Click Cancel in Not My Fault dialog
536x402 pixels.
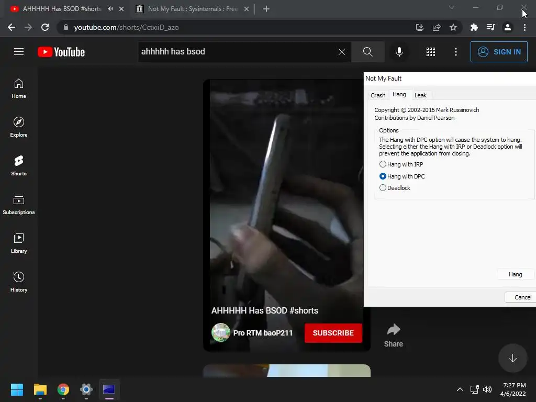520,297
